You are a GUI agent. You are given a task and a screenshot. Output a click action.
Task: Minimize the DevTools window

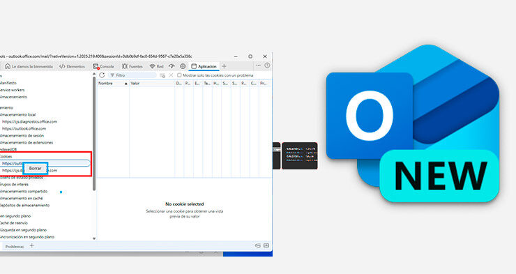(236, 56)
